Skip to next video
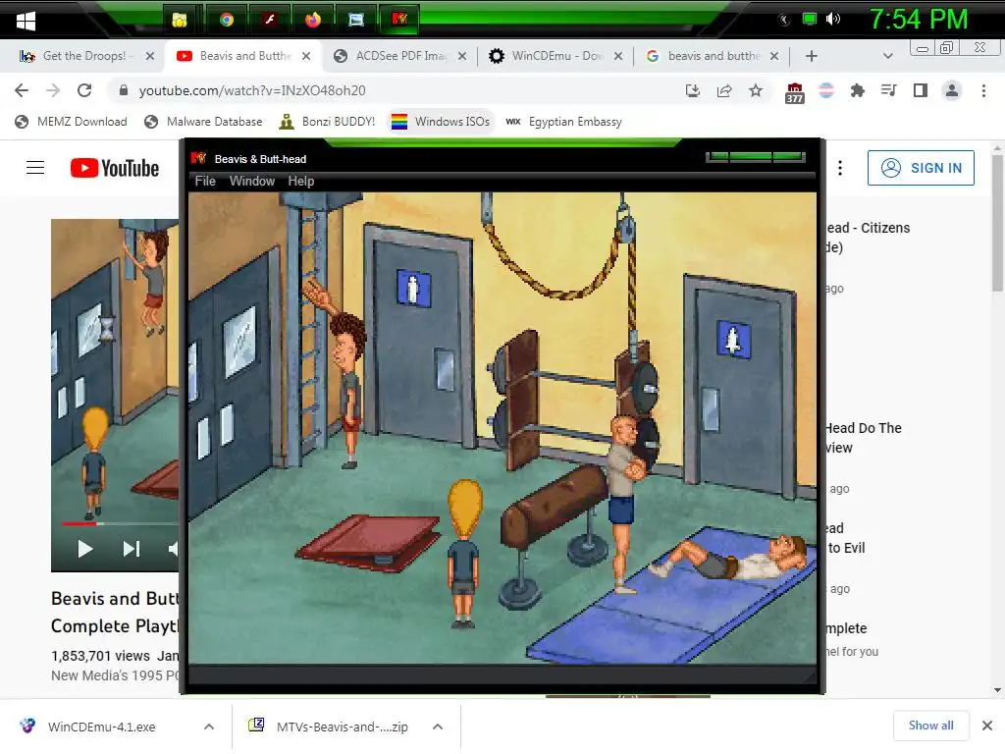Image resolution: width=1005 pixels, height=754 pixels. pyautogui.click(x=132, y=549)
